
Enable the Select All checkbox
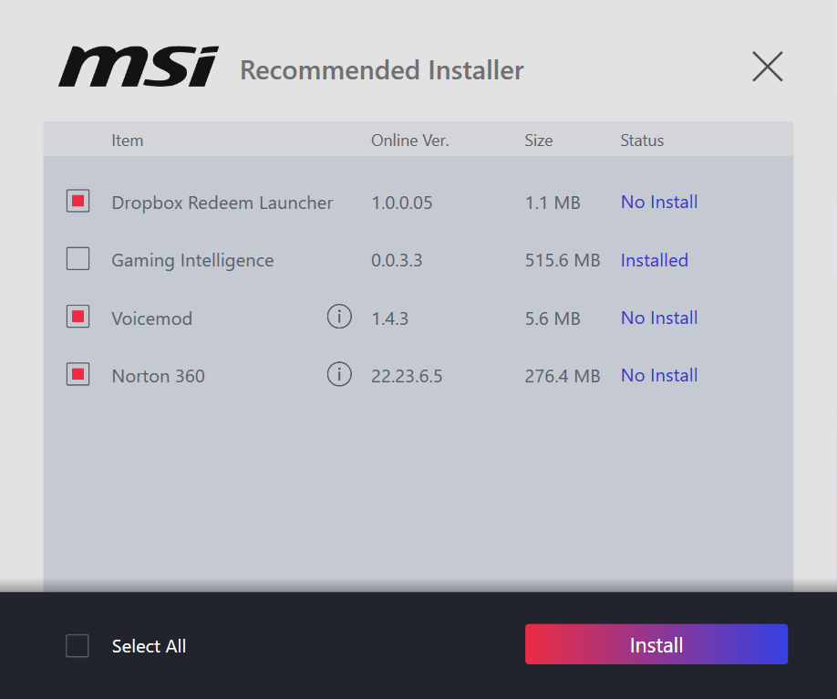tap(78, 646)
